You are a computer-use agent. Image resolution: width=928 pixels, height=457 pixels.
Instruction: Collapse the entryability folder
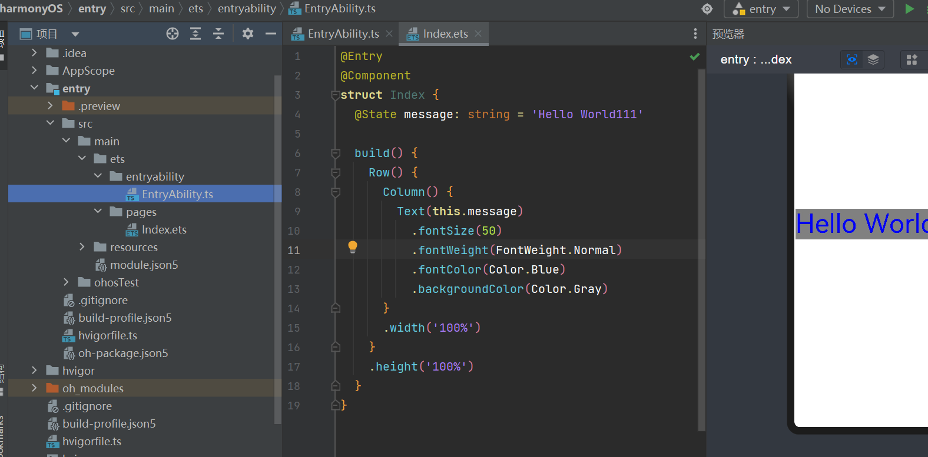(x=98, y=176)
